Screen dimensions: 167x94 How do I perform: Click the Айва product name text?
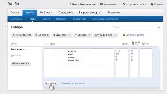click(x=70, y=54)
